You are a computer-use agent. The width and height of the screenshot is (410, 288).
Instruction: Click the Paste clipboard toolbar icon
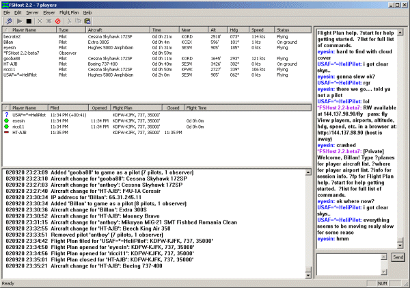click(x=87, y=21)
